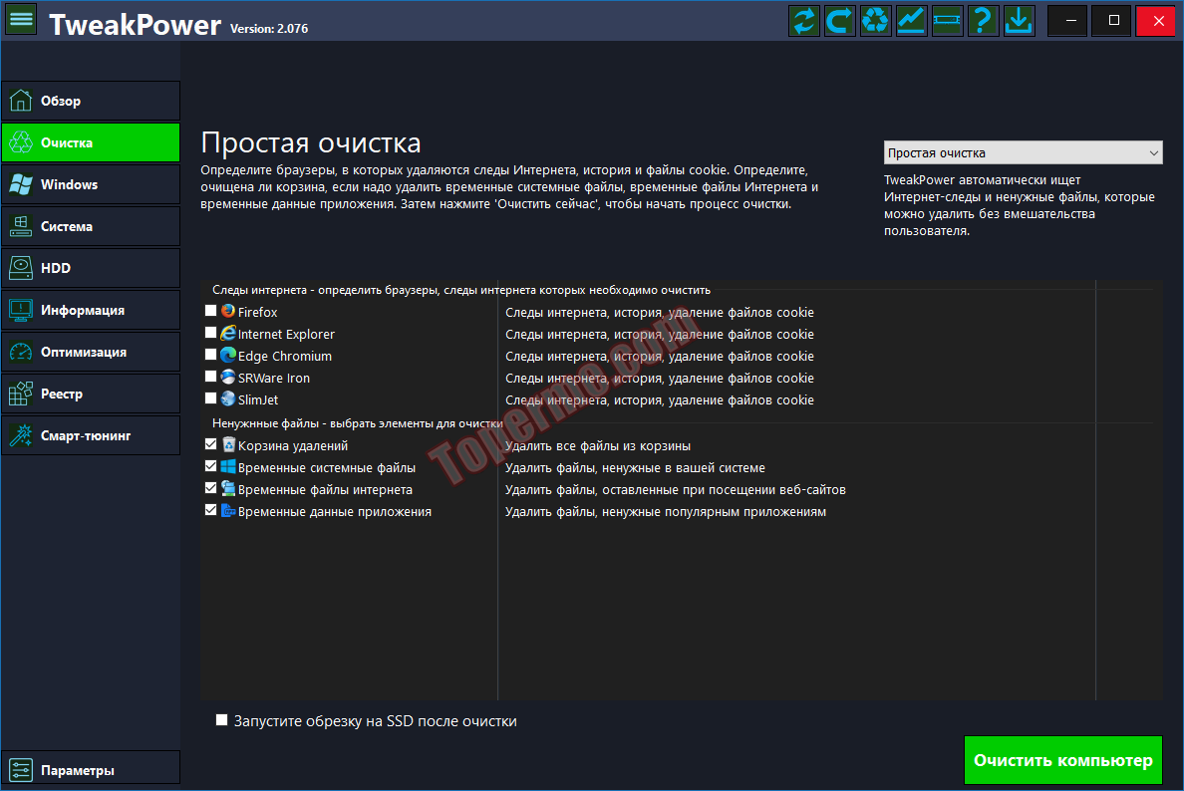
Task: Click the download update icon in the toolbar
Action: [1019, 20]
